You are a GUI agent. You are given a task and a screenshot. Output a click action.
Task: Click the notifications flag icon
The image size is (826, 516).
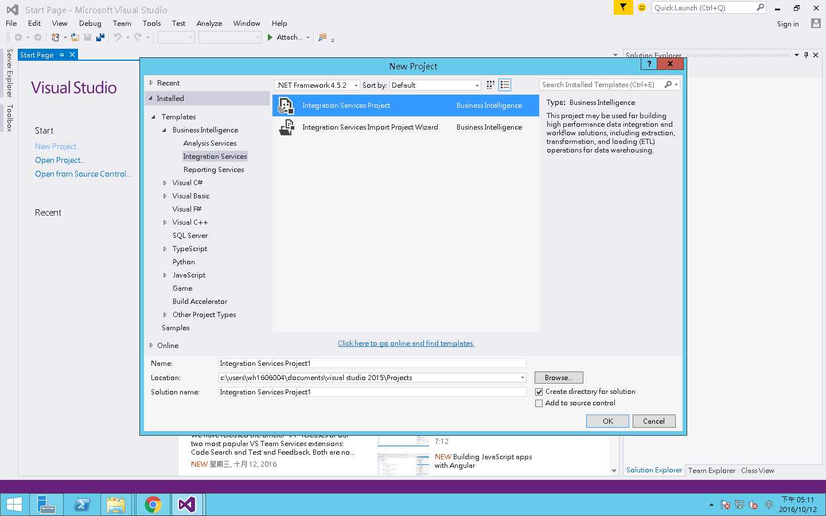(x=623, y=7)
